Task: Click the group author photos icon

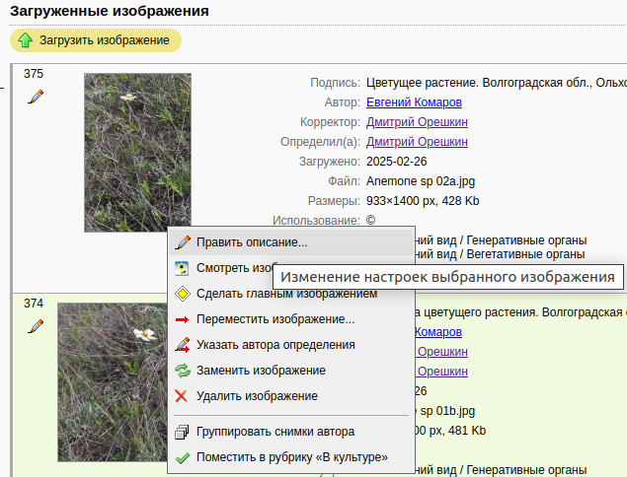Action: click(182, 432)
